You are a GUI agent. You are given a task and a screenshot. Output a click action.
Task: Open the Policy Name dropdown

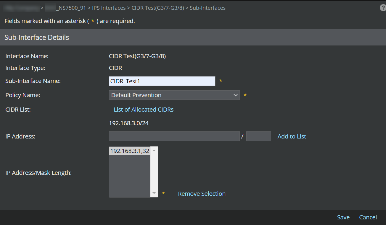point(174,95)
